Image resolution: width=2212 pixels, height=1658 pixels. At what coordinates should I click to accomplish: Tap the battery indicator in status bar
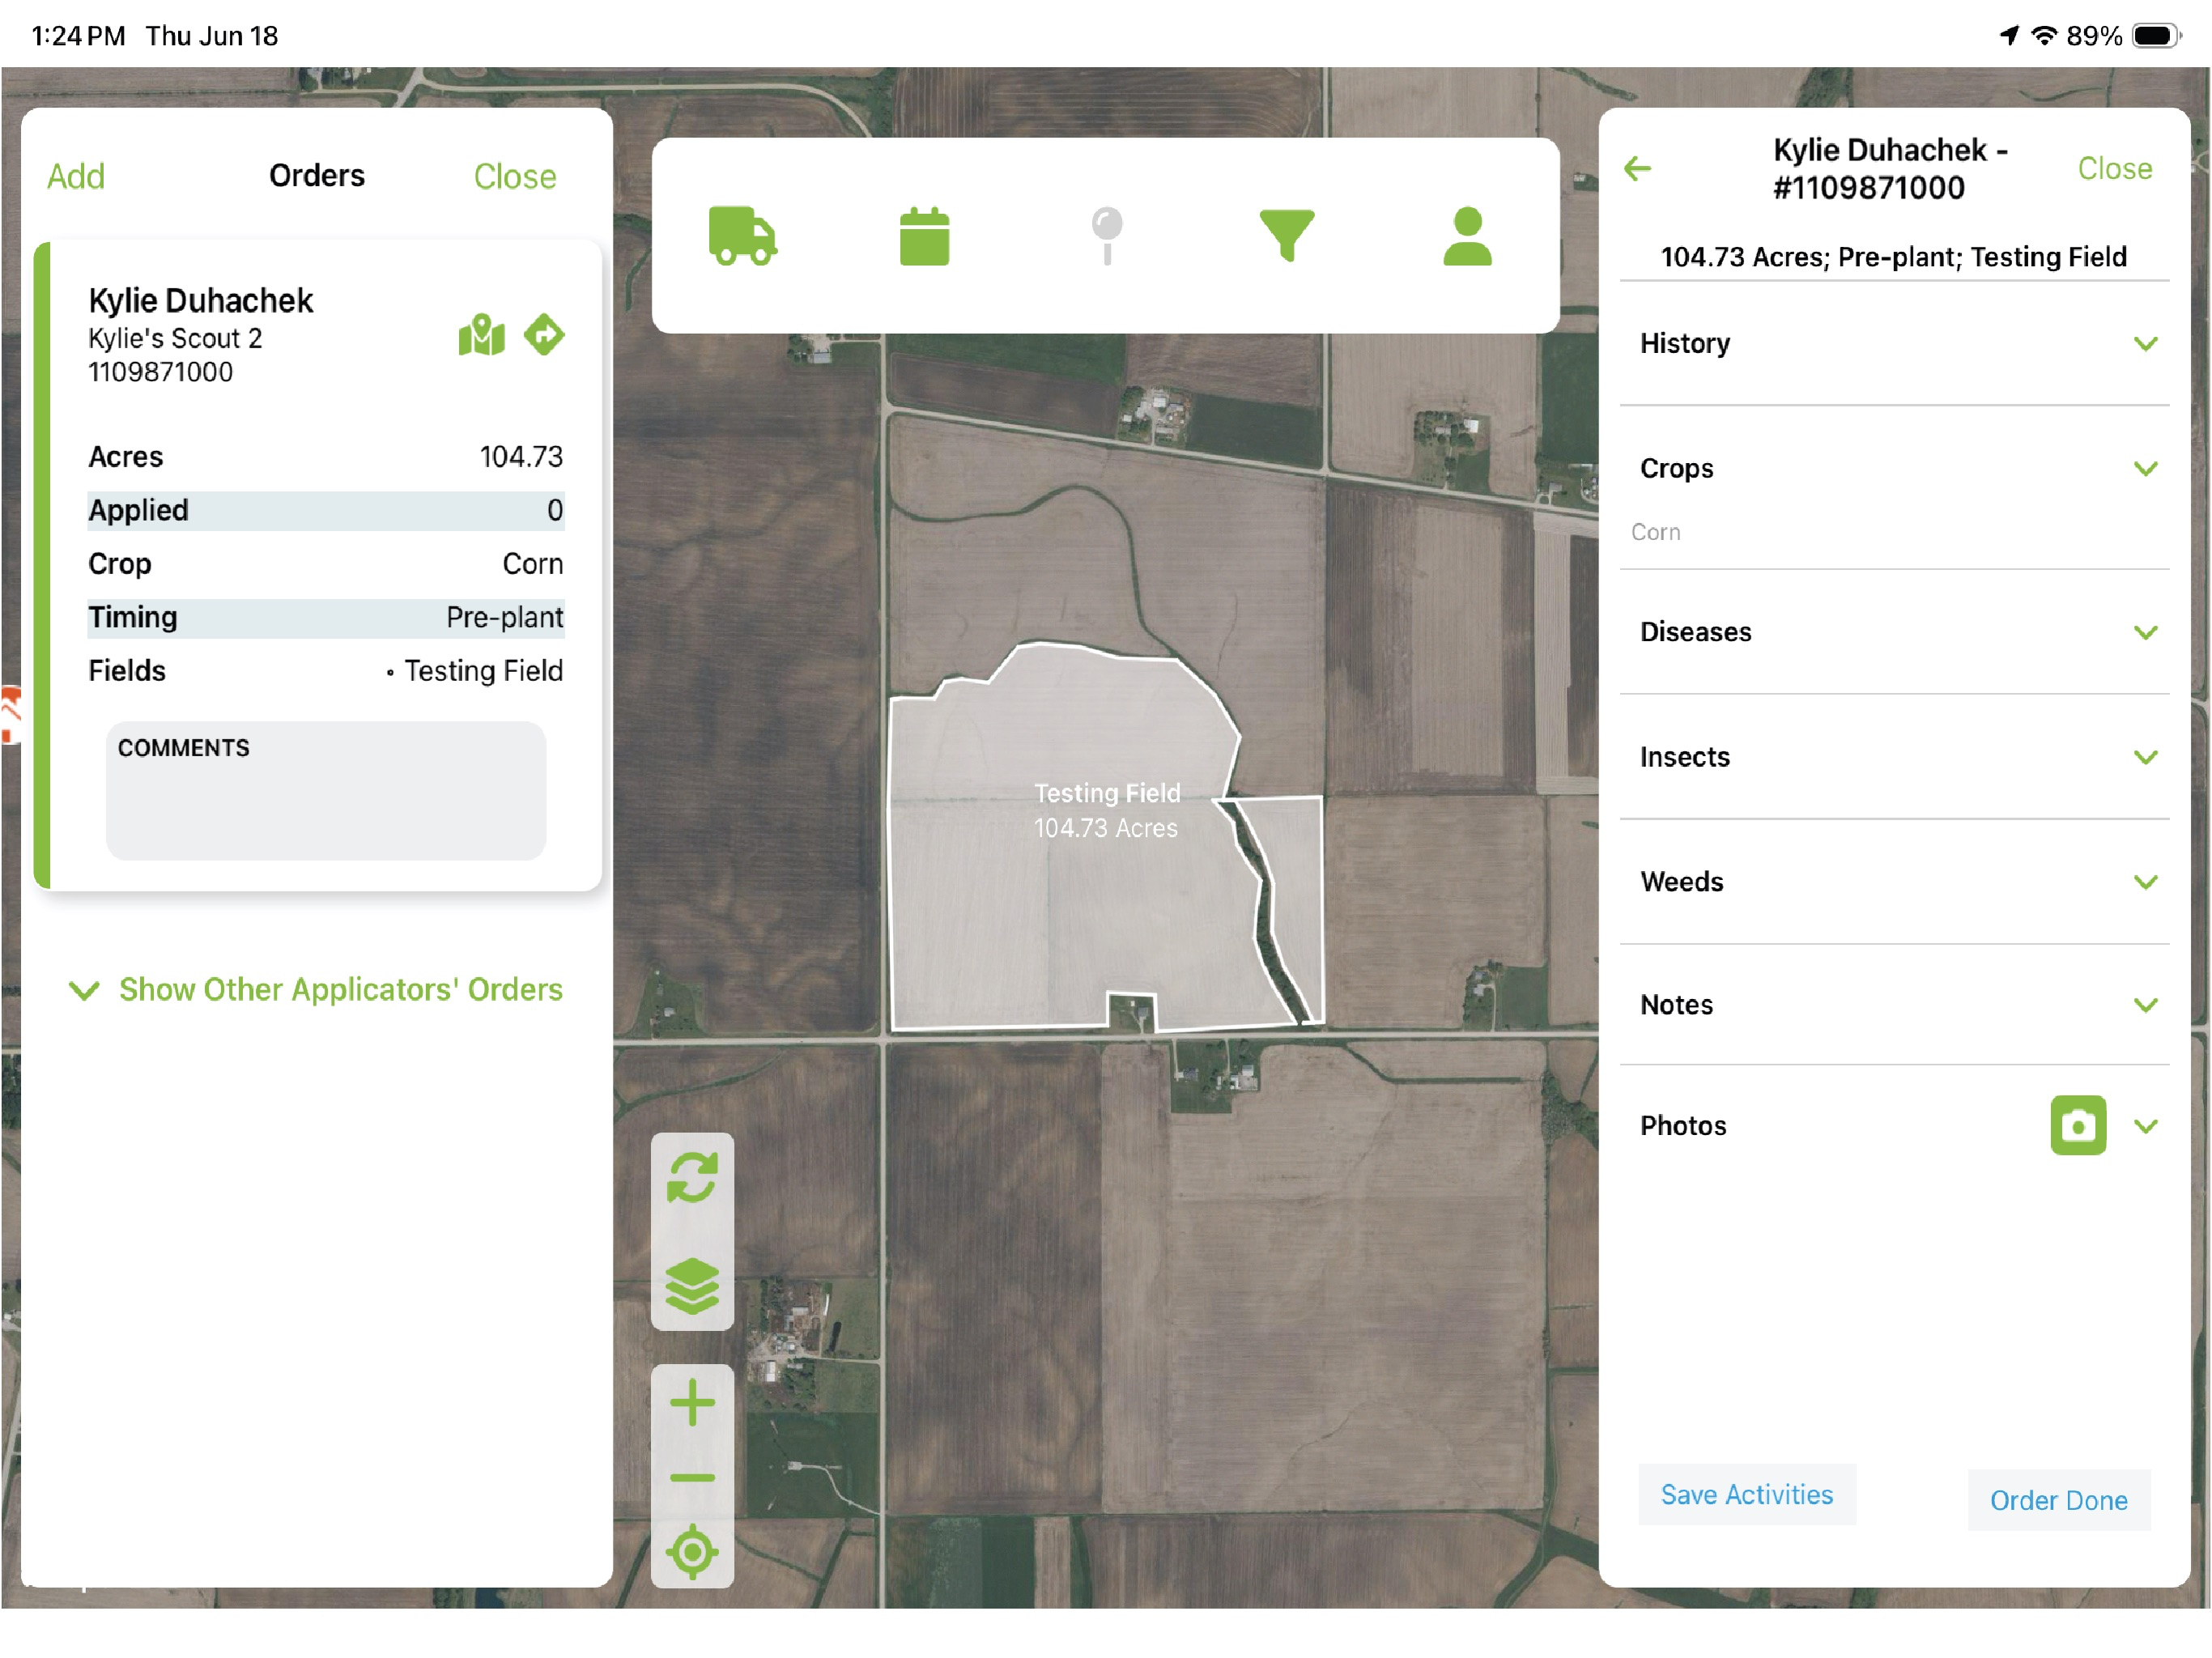tap(2156, 36)
